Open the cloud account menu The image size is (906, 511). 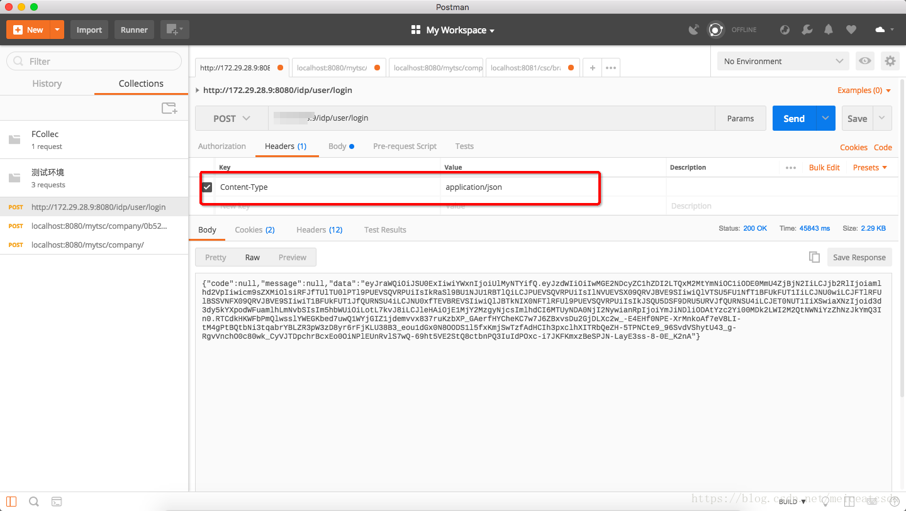(884, 30)
